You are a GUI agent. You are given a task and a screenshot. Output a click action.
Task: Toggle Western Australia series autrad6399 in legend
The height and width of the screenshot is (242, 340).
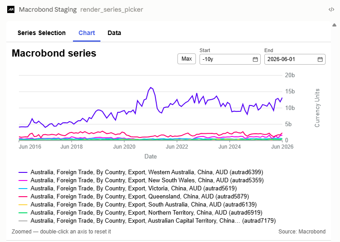pos(141,172)
